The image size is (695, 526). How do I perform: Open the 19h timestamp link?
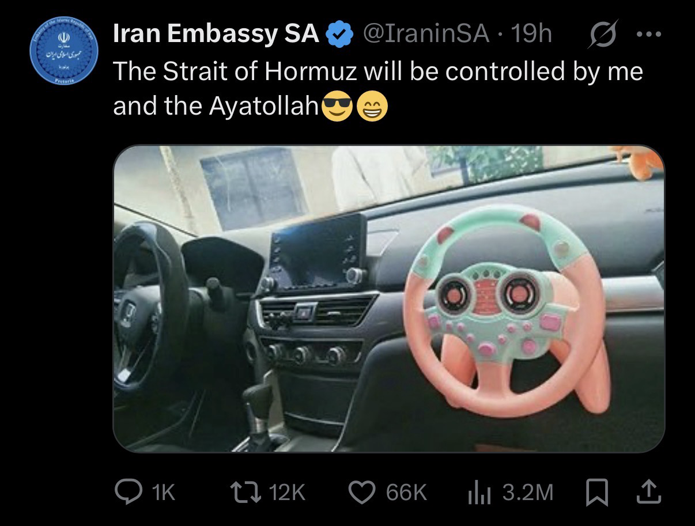tap(531, 35)
